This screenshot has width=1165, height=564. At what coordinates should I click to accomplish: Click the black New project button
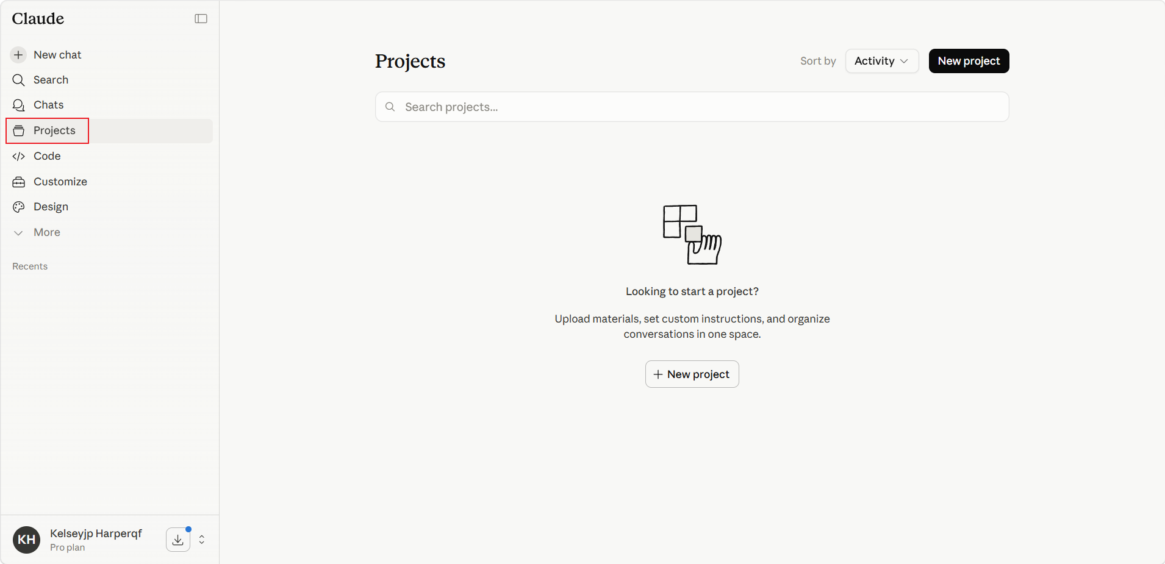[969, 61]
